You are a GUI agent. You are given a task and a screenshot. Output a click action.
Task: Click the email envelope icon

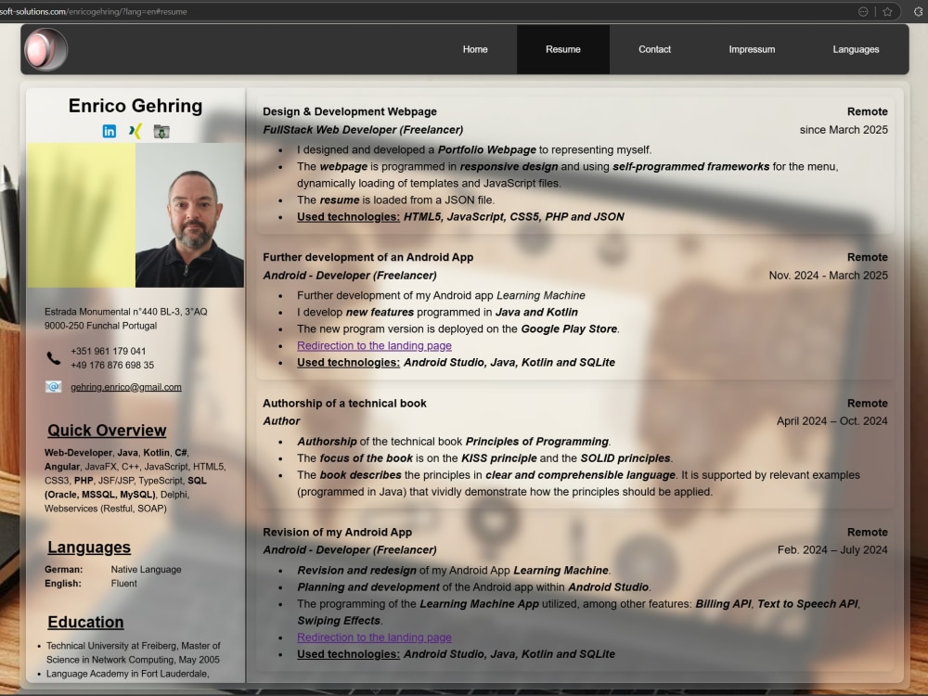pyautogui.click(x=53, y=386)
